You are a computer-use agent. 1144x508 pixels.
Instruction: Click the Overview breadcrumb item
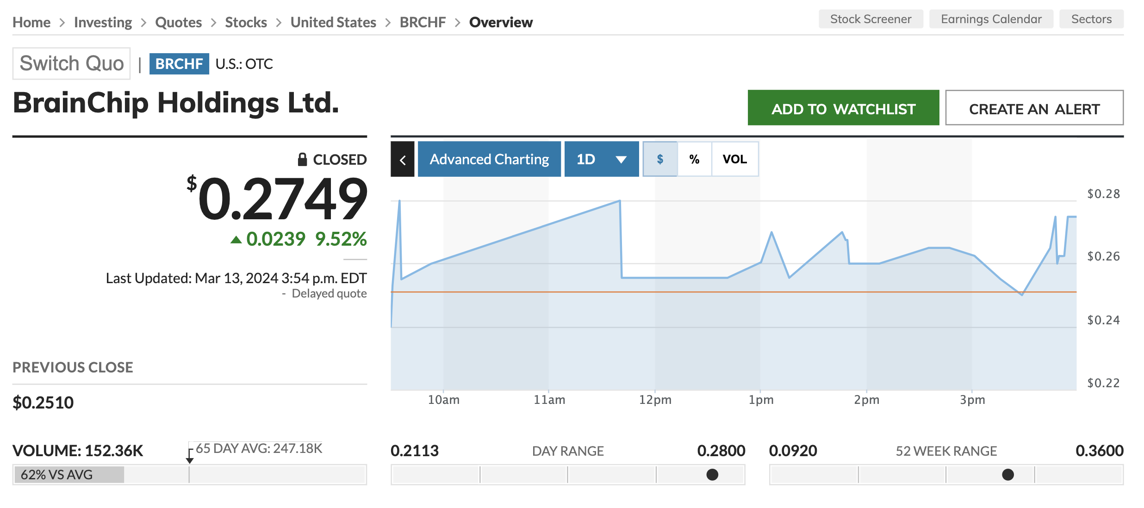[501, 22]
